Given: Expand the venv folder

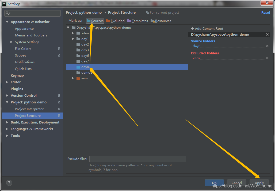Looking at the screenshot, I should pyautogui.click(x=73, y=78).
